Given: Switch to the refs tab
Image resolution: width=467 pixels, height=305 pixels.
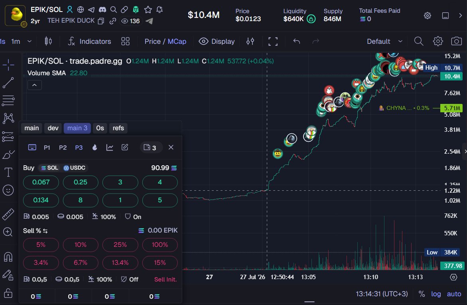Looking at the screenshot, I should pos(118,128).
